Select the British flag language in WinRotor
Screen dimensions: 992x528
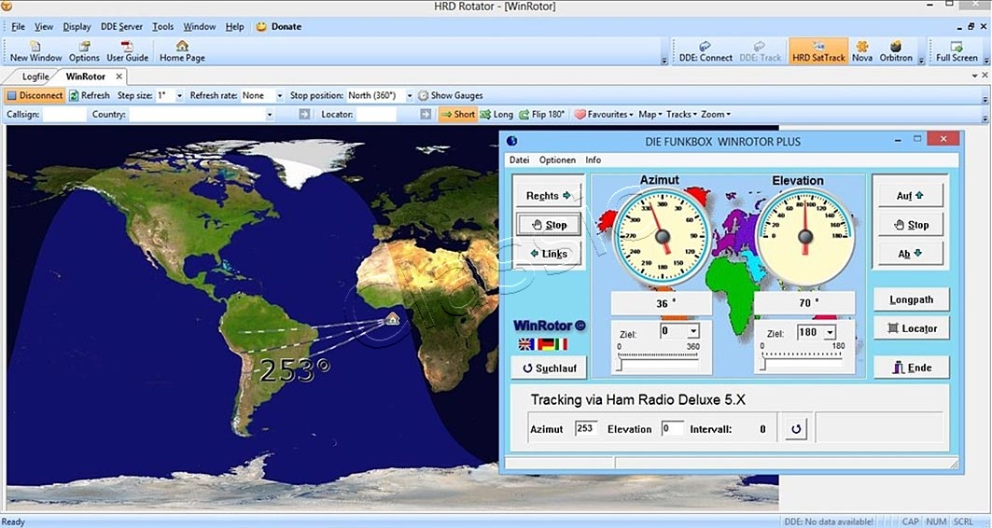click(x=525, y=344)
